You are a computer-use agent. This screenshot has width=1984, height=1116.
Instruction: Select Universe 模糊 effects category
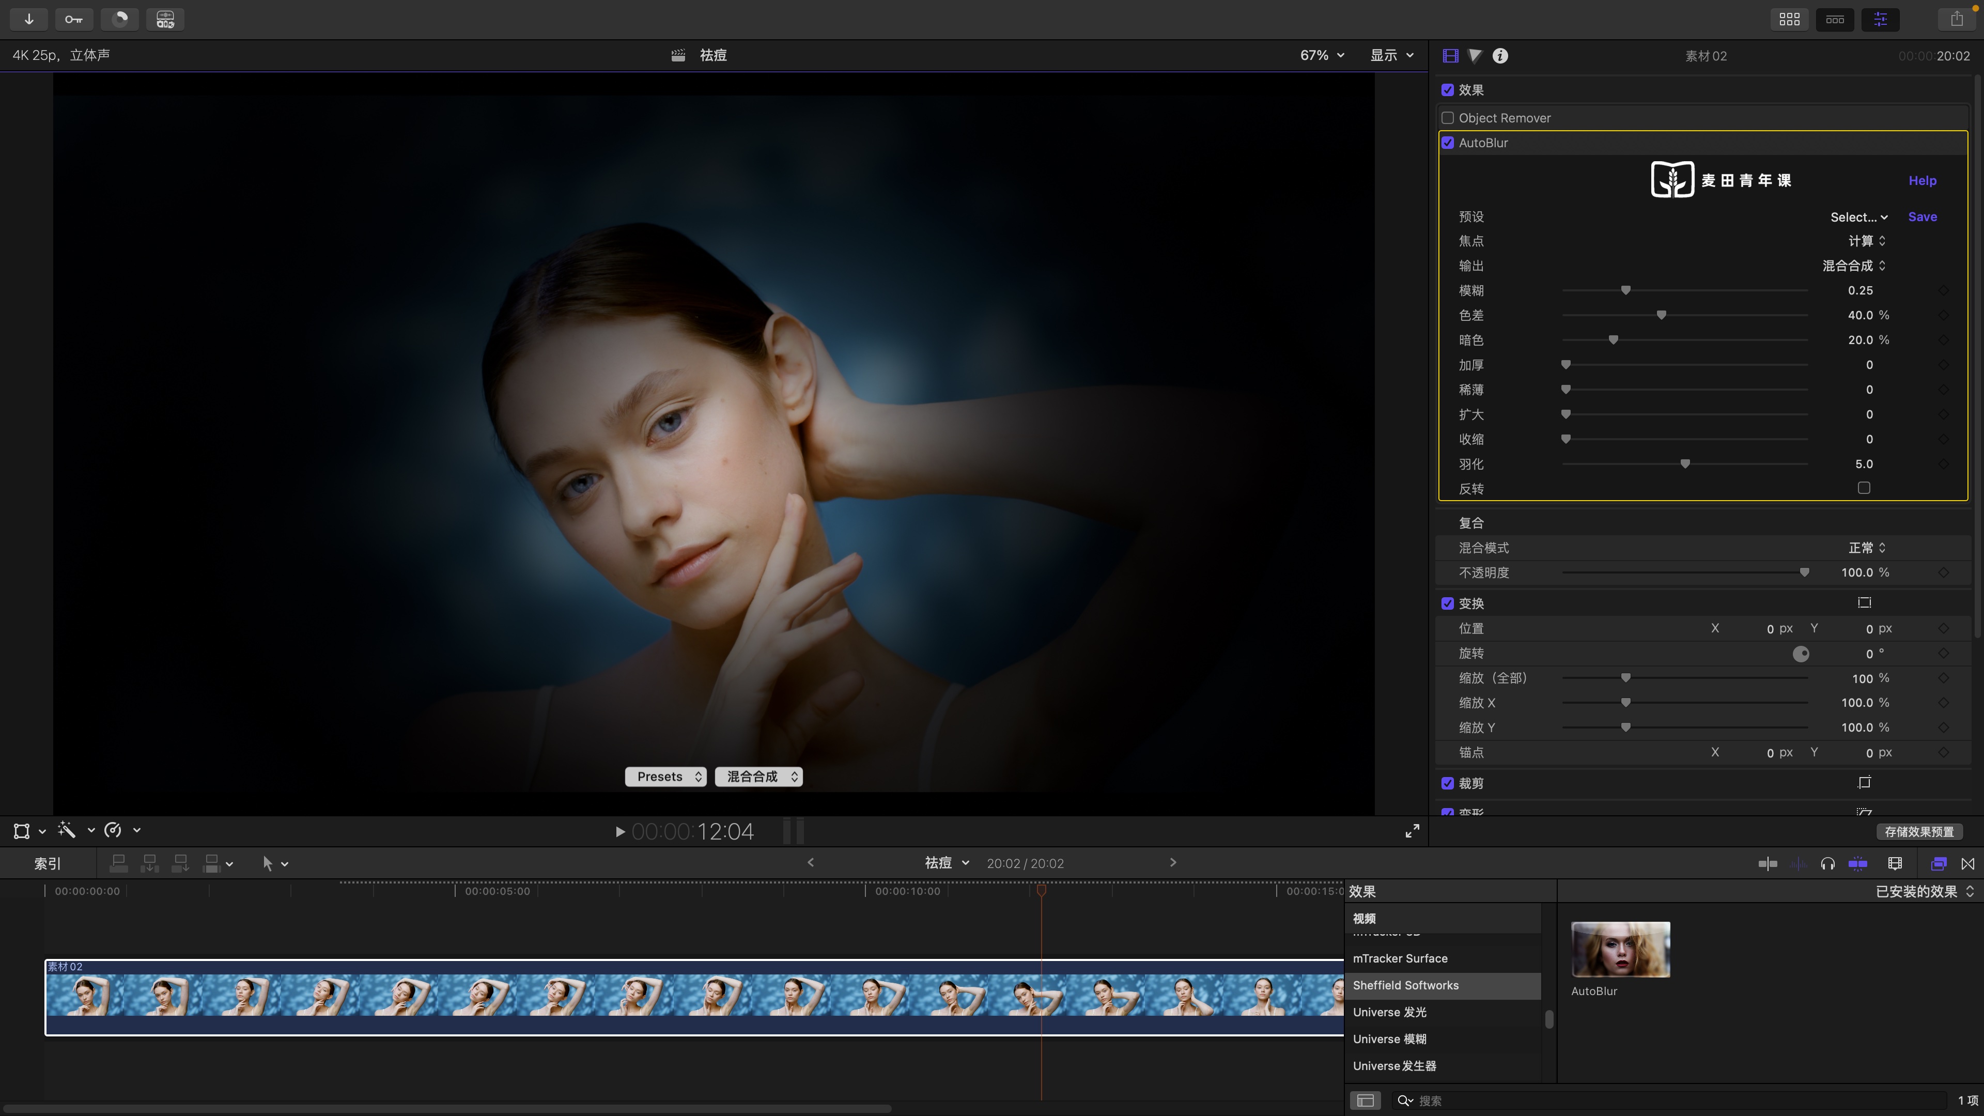1389,1039
